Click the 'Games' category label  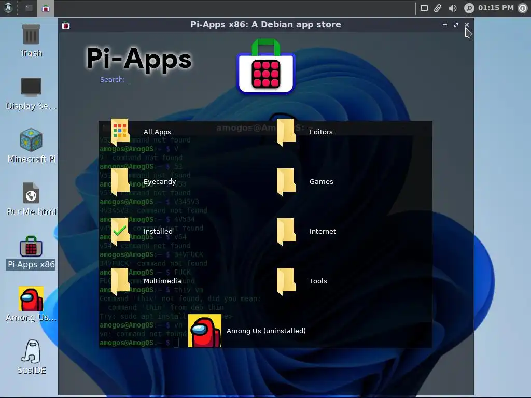click(x=322, y=182)
